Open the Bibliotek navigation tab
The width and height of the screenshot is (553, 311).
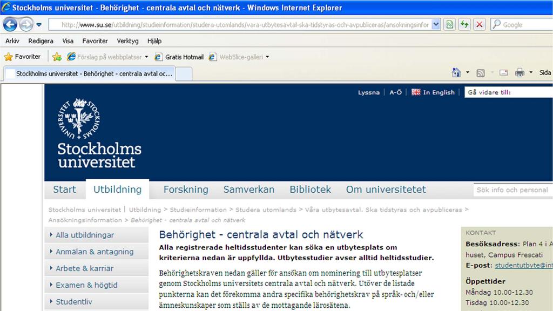311,190
